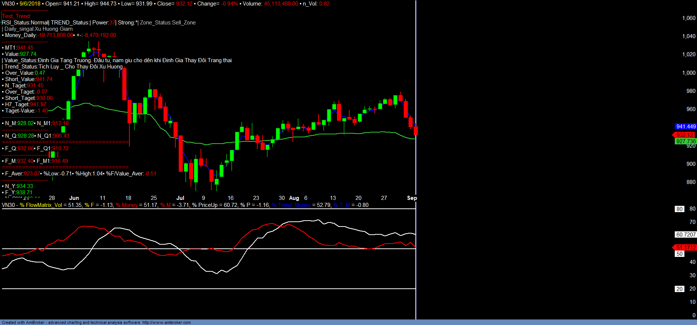Select the boxed 50 level label
This screenshot has width=697, height=325.
pyautogui.click(x=679, y=254)
